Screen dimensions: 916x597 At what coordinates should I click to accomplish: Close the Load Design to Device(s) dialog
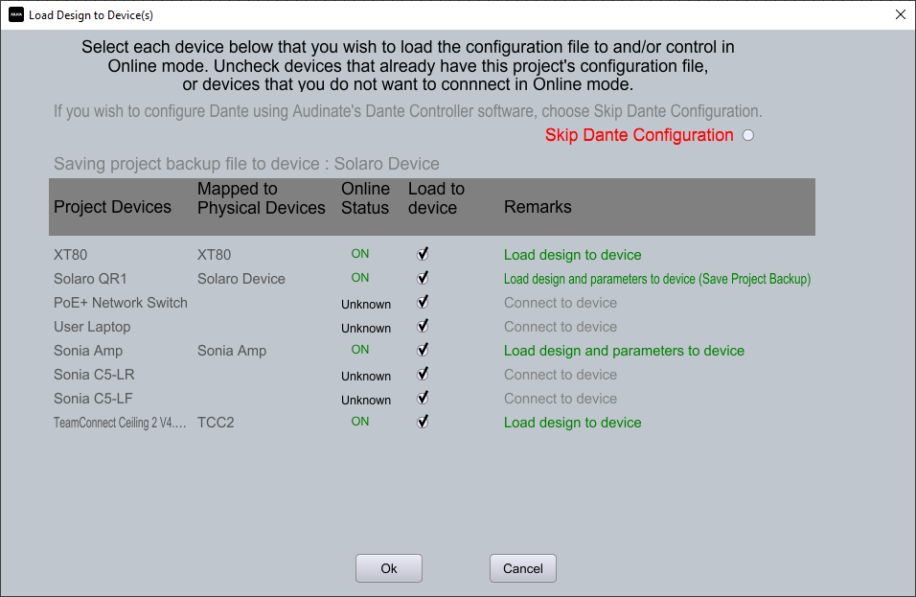coord(901,14)
